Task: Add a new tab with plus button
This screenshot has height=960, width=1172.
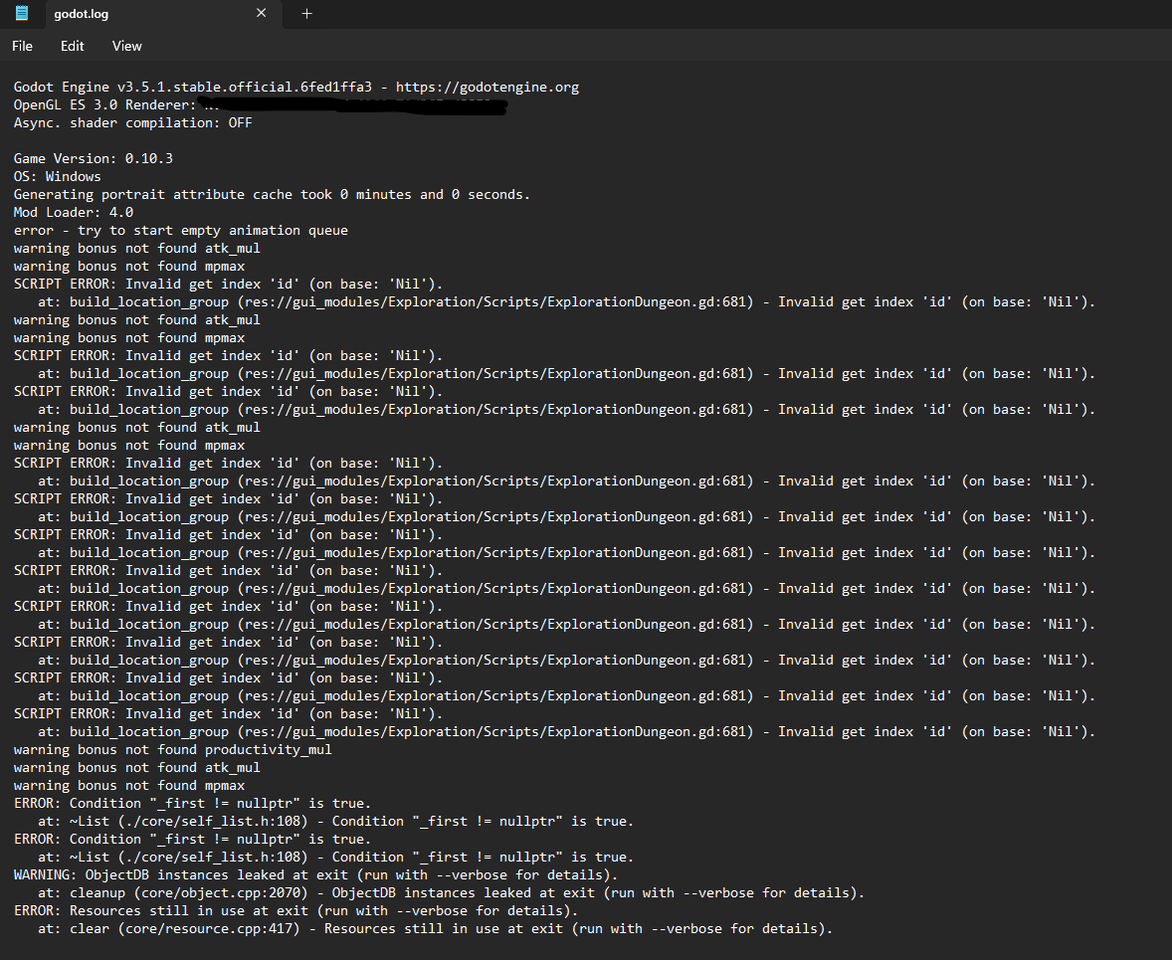Action: [x=306, y=13]
